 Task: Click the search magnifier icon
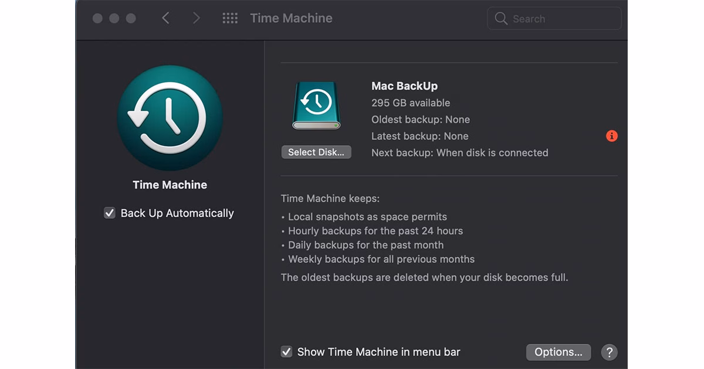pyautogui.click(x=501, y=19)
